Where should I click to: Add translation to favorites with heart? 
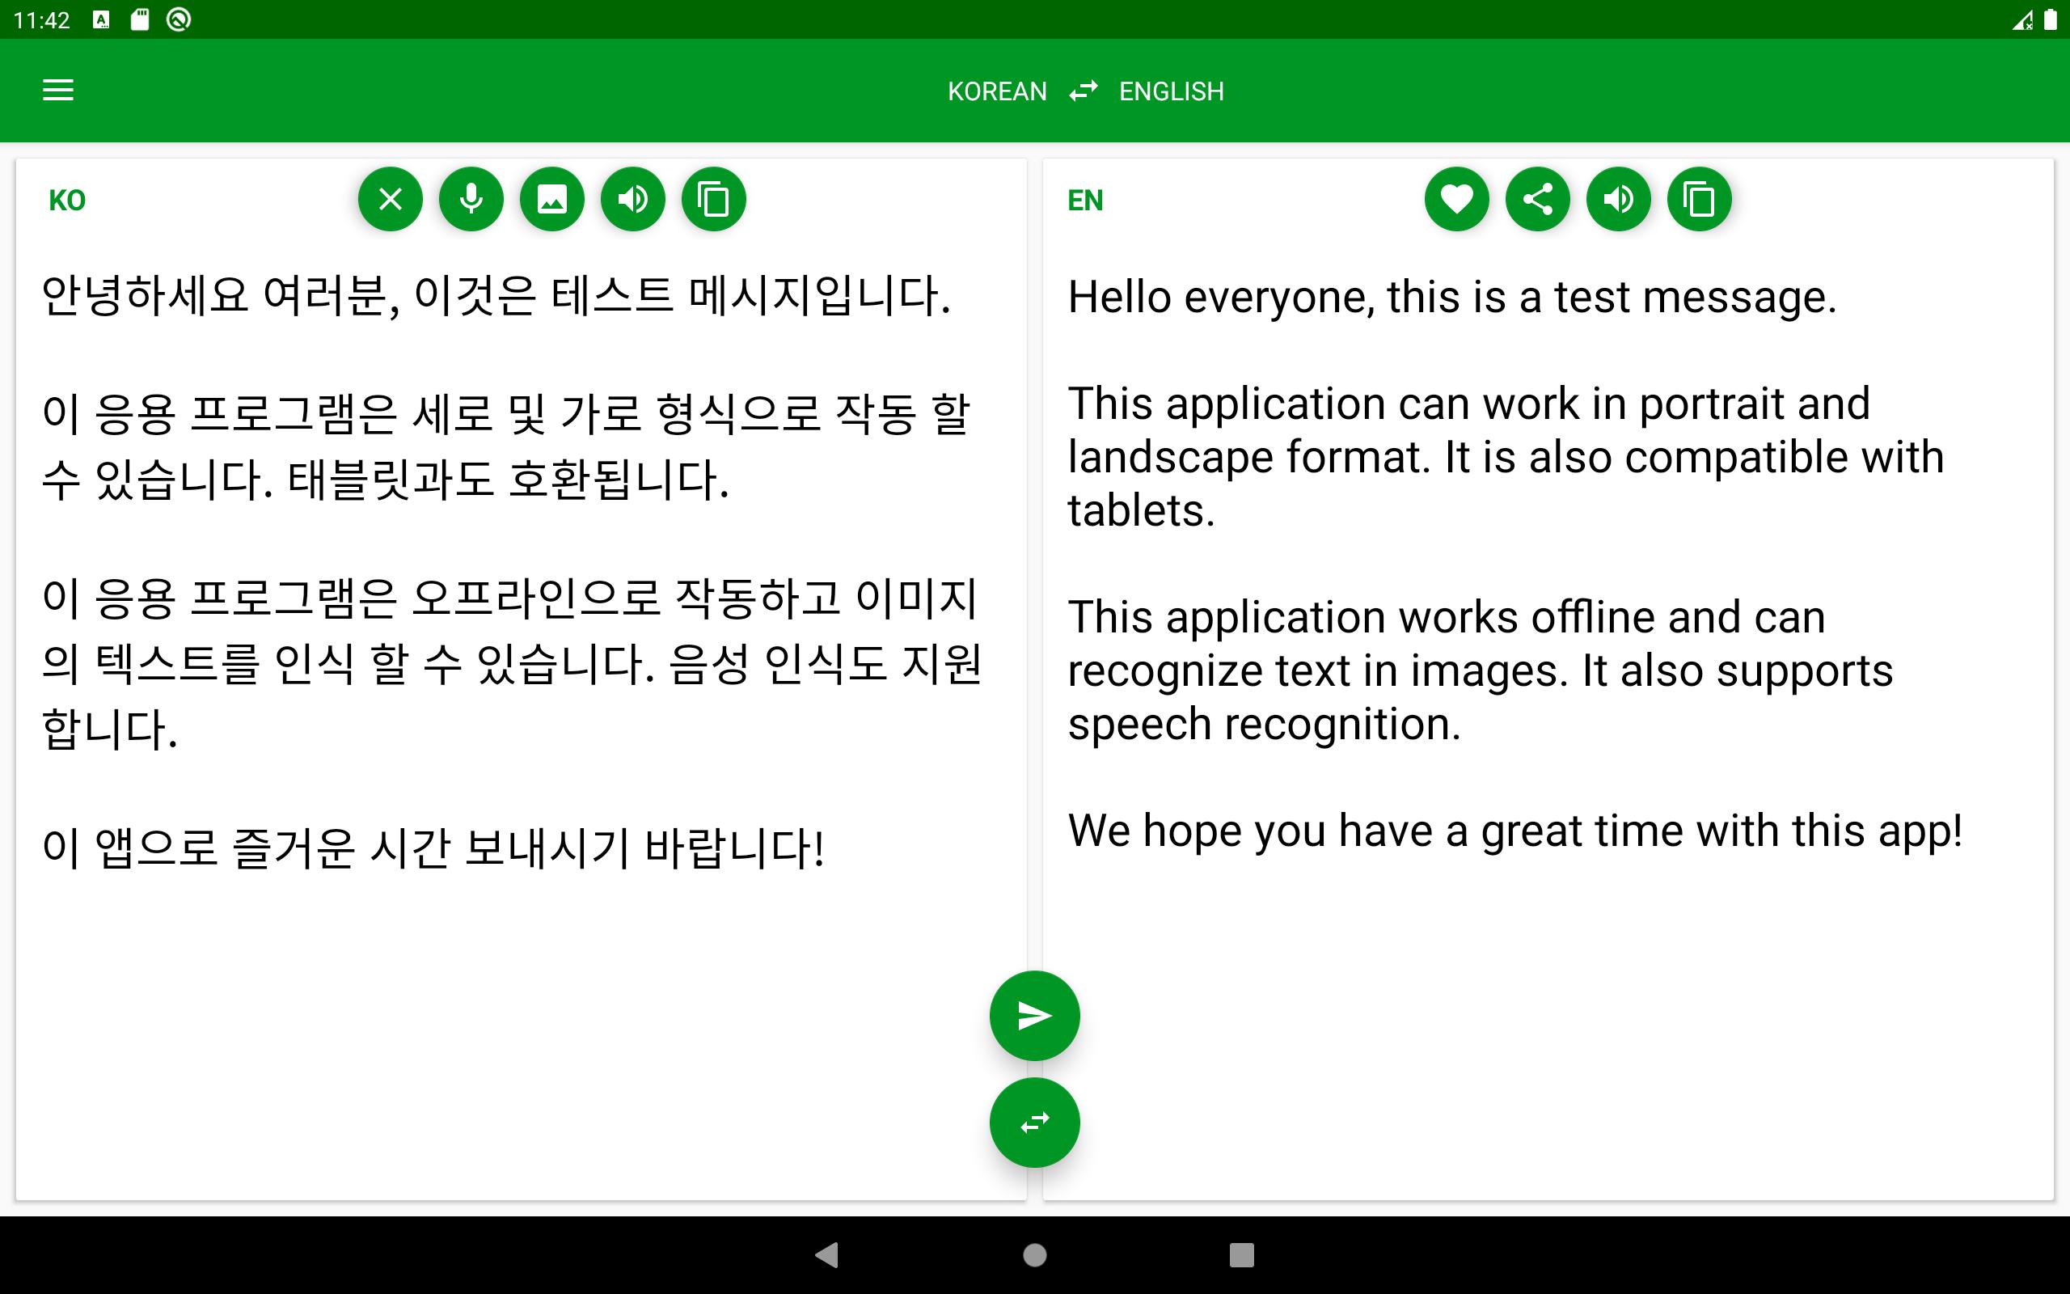click(x=1457, y=200)
